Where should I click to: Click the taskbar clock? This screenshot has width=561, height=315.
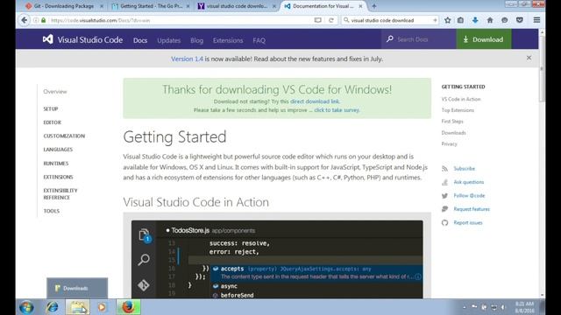(x=524, y=307)
